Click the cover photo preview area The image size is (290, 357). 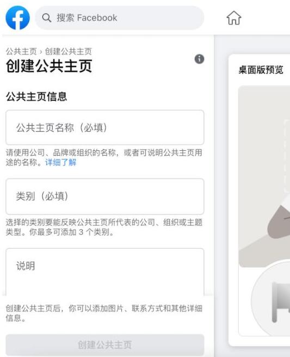pyautogui.click(x=264, y=176)
